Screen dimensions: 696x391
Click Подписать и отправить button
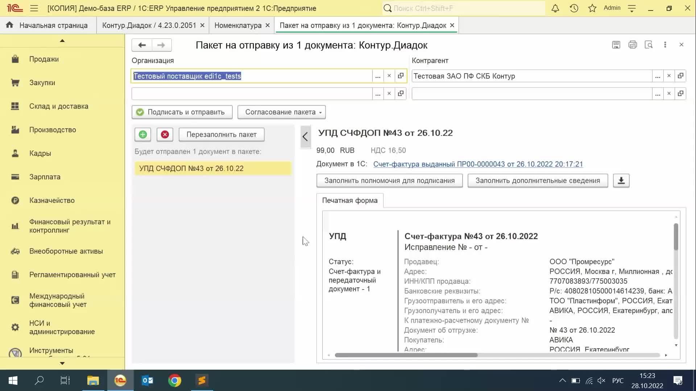(182, 112)
